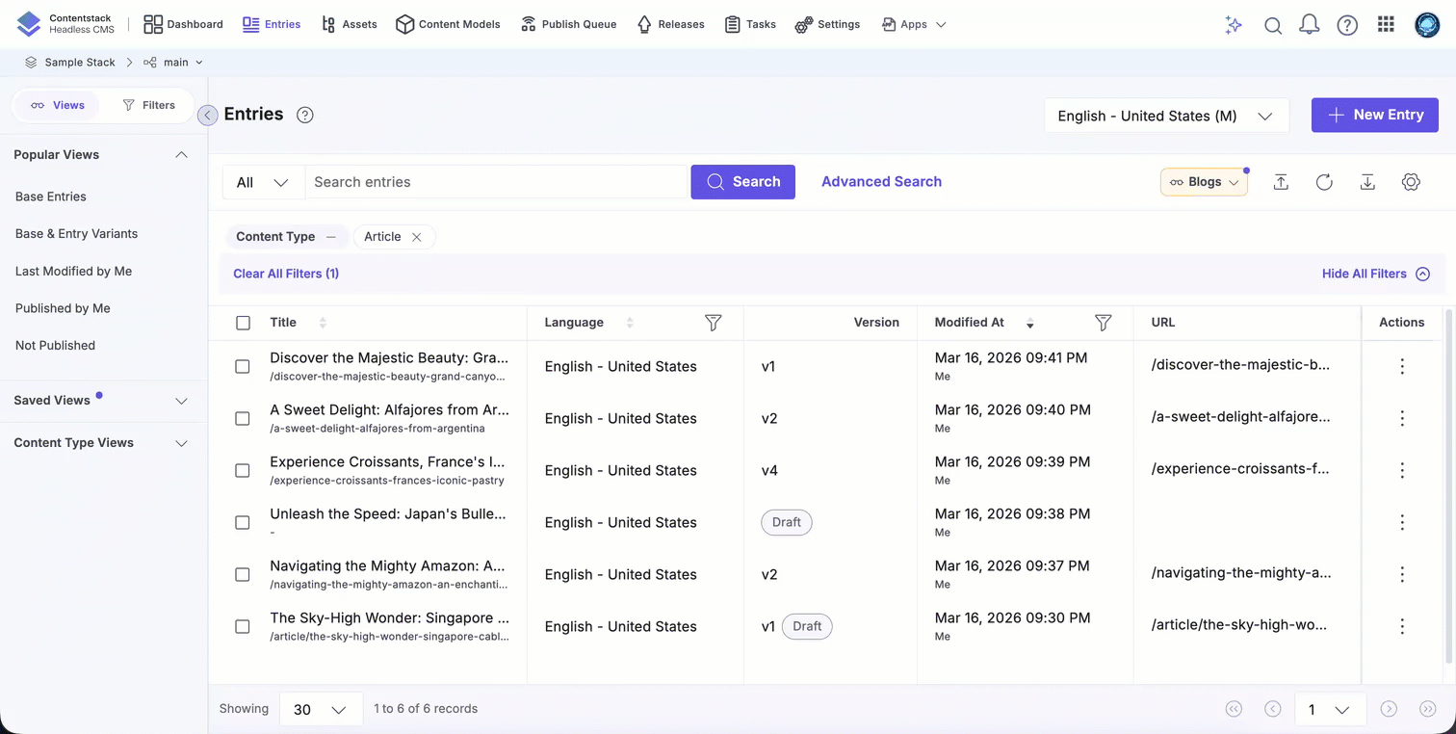Open the notifications bell icon
Screen dimensions: 1456x734
(1309, 25)
